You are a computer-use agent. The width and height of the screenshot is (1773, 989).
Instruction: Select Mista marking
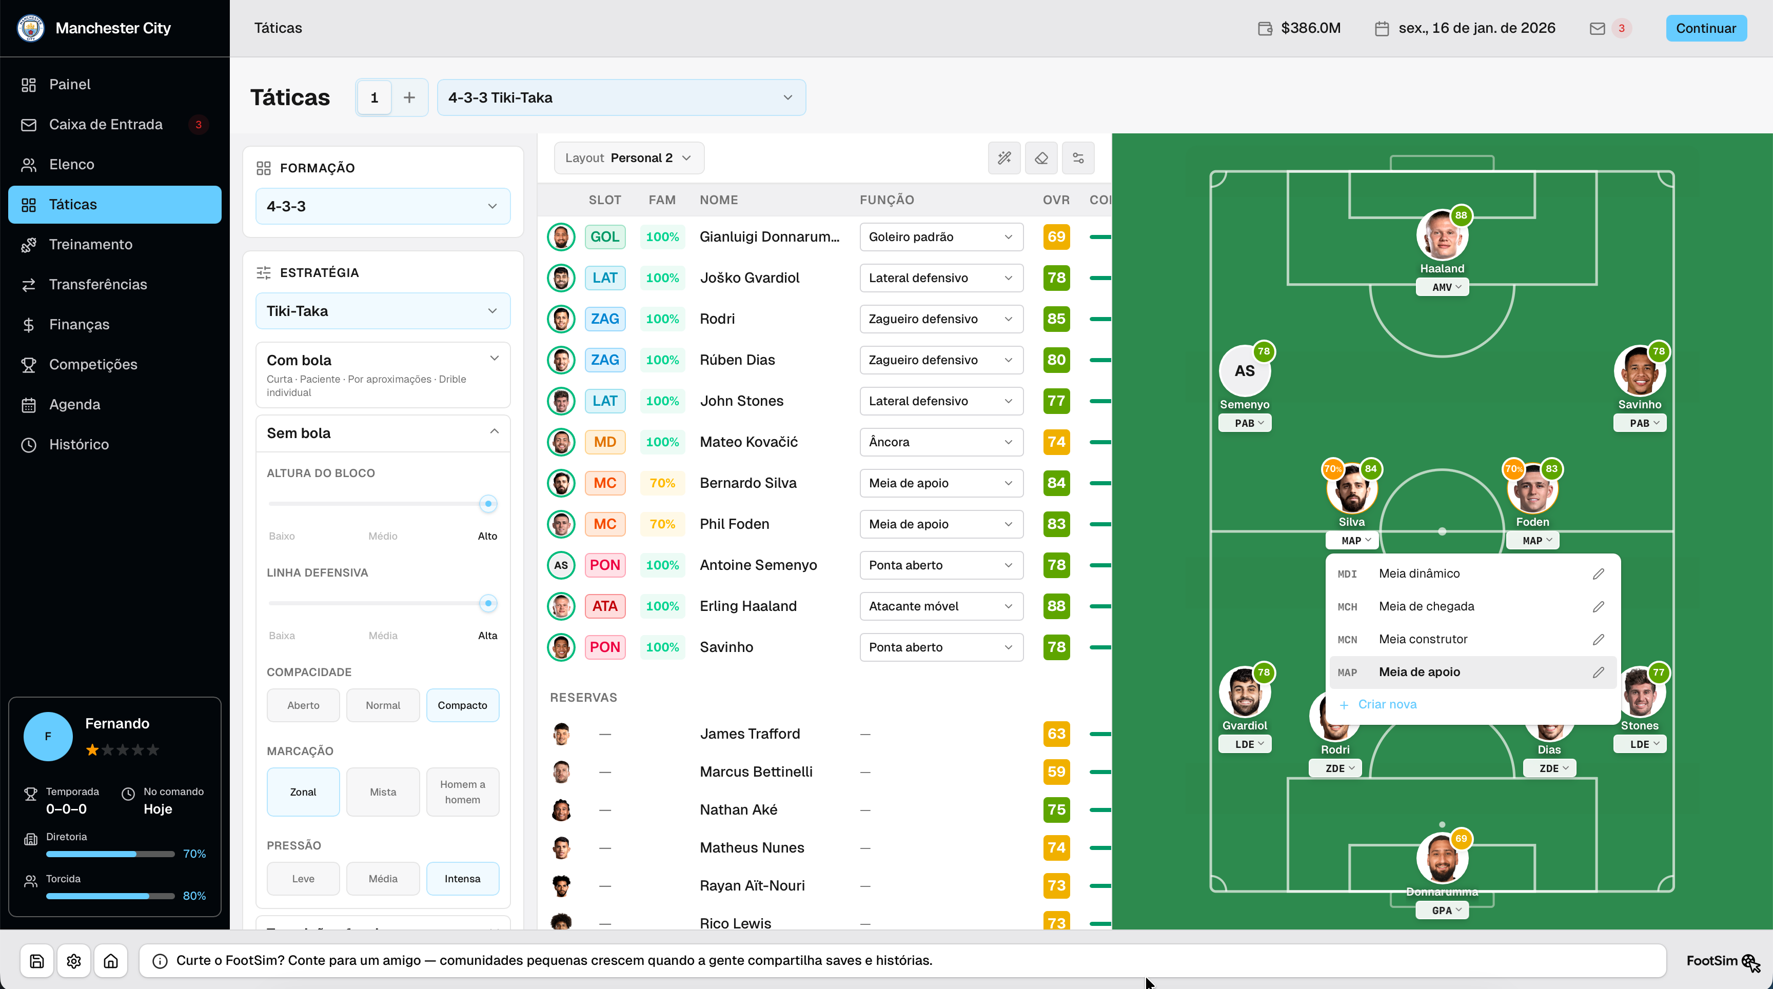[383, 792]
